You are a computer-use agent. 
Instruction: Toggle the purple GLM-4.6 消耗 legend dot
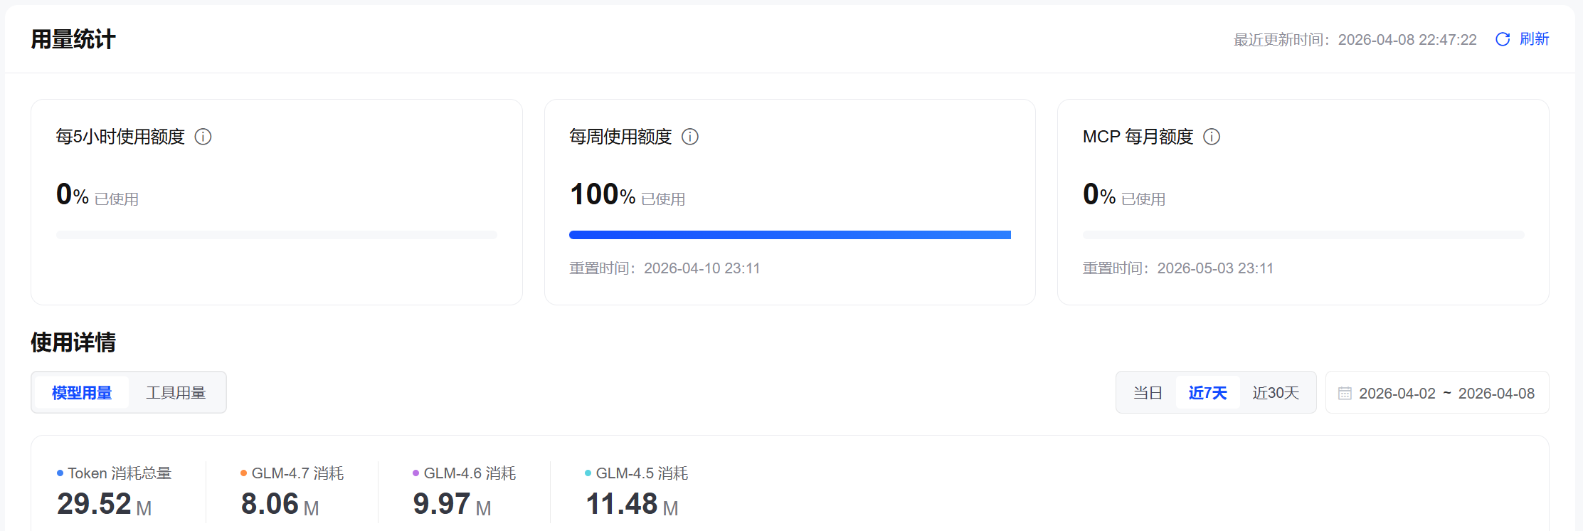pyautogui.click(x=416, y=473)
